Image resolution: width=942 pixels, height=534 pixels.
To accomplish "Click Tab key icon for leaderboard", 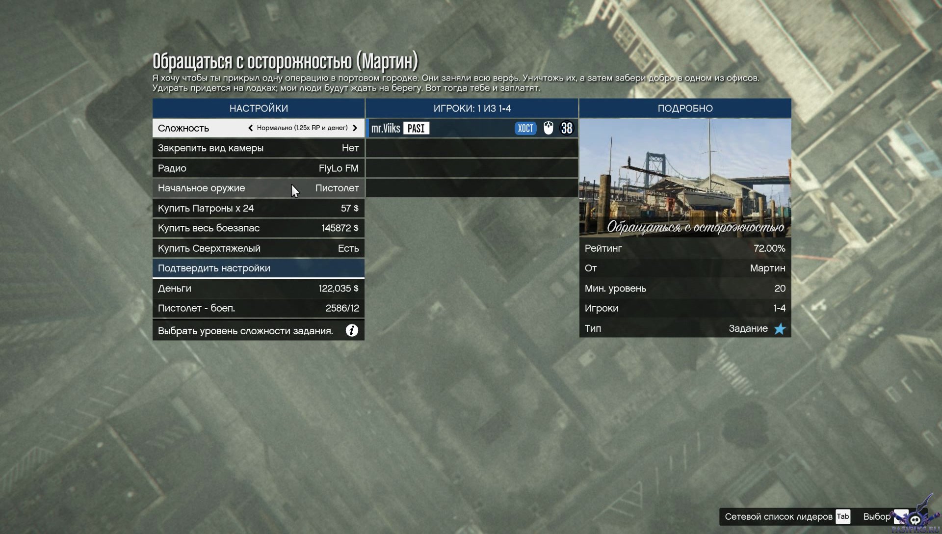I will pyautogui.click(x=843, y=516).
